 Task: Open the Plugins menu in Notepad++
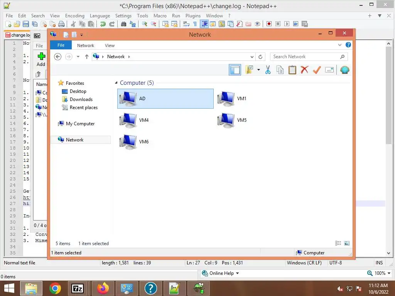[x=193, y=15]
